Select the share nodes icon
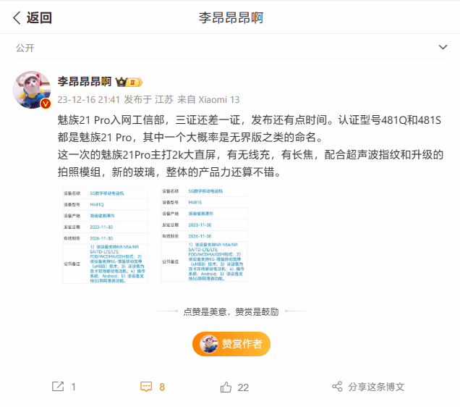 pos(337,387)
